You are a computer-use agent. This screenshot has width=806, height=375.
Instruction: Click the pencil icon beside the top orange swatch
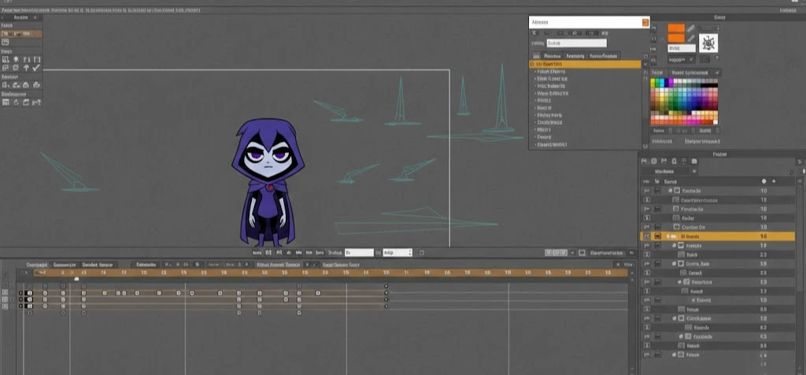pos(691,28)
